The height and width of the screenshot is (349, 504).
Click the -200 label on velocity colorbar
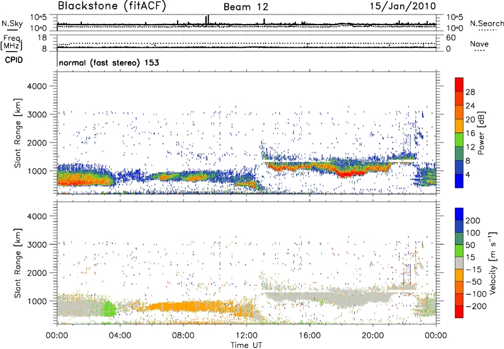[476, 306]
